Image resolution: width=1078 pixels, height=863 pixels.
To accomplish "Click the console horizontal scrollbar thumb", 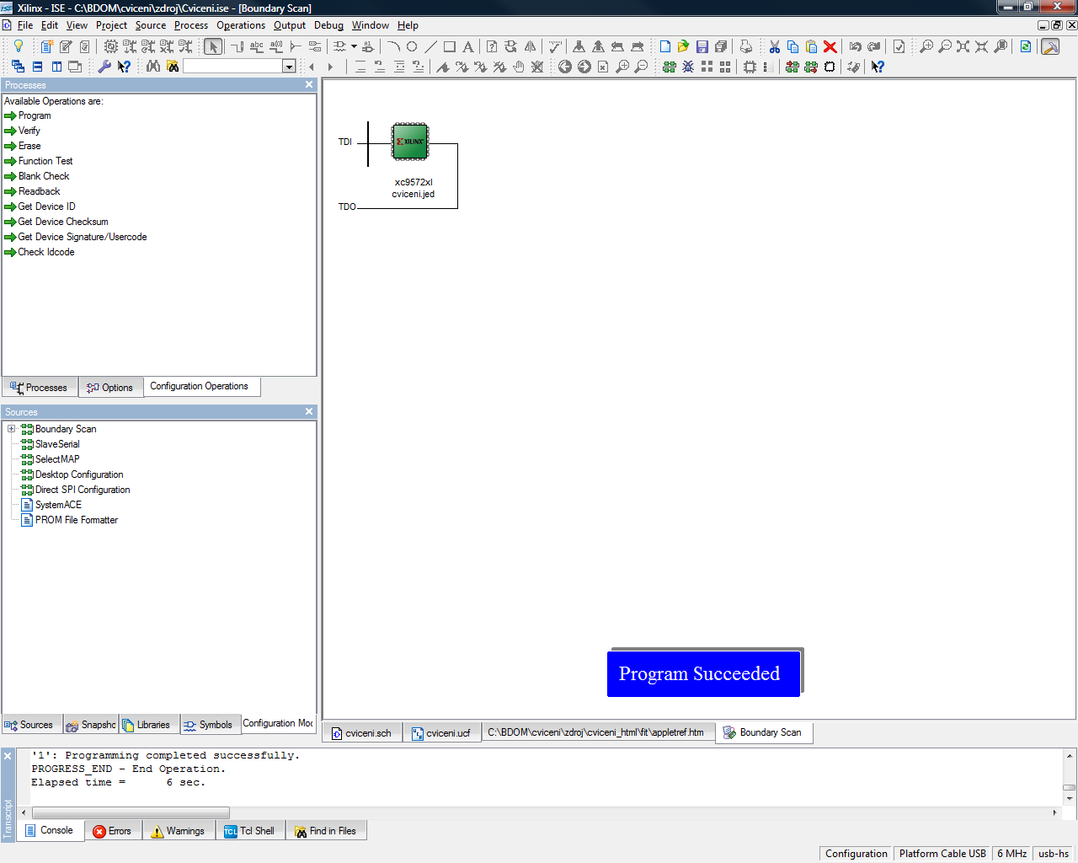I will tap(130, 812).
